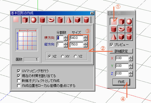Click the 作成 button

tap(121, 82)
